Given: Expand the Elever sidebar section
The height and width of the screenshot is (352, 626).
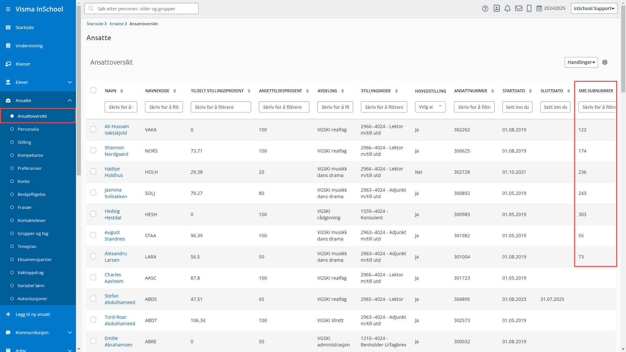Looking at the screenshot, I should 69,82.
